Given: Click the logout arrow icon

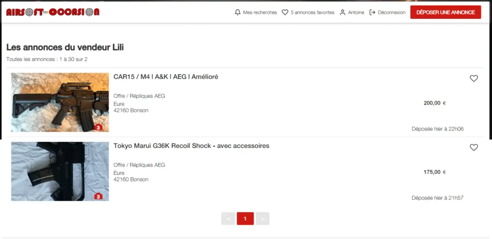Looking at the screenshot, I should coord(372,12).
